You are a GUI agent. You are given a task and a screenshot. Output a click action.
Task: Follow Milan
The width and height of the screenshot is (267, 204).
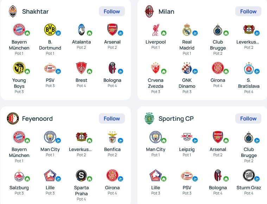(x=248, y=11)
